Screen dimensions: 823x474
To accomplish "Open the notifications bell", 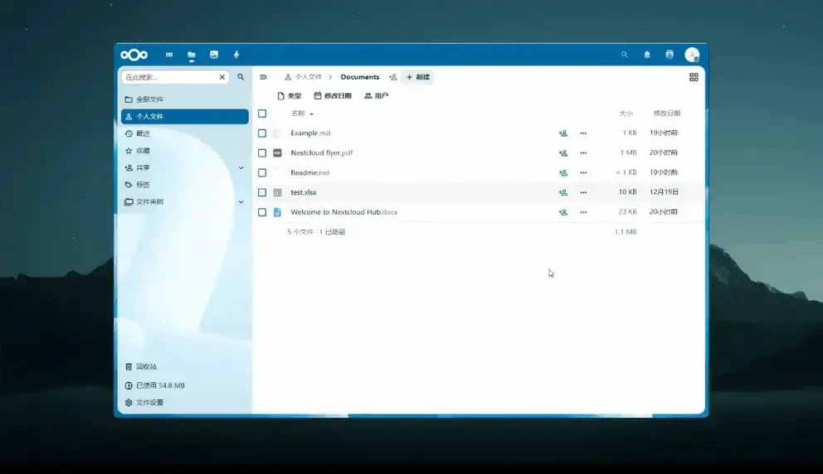I will point(647,55).
